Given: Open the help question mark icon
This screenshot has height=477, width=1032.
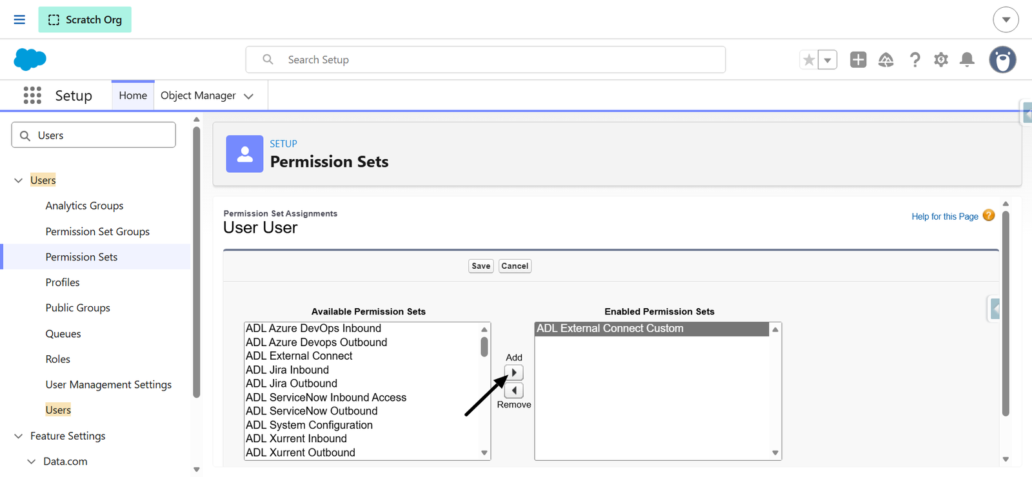Looking at the screenshot, I should click(x=915, y=60).
